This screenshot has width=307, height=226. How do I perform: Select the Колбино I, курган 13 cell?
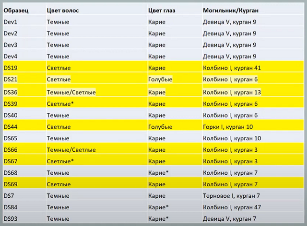pyautogui.click(x=232, y=92)
